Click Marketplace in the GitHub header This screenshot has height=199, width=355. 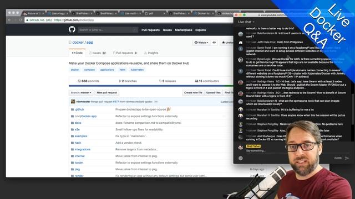[184, 30]
